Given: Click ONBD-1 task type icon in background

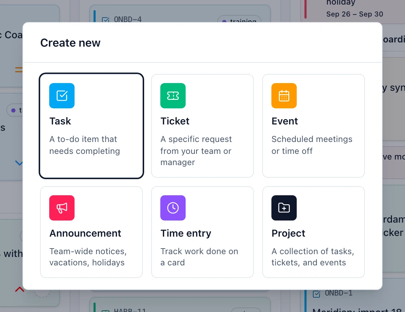Looking at the screenshot, I should tap(316, 294).
